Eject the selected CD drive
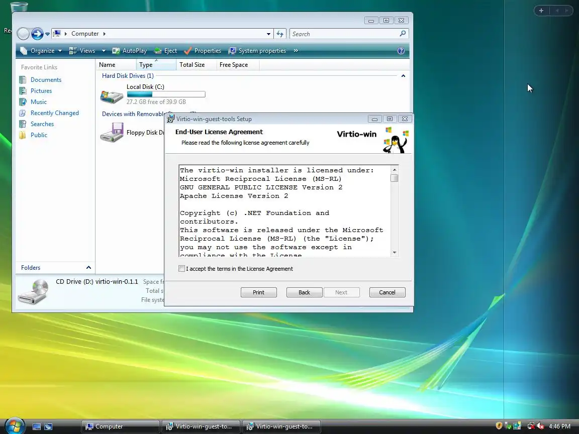579x434 pixels. pos(165,51)
